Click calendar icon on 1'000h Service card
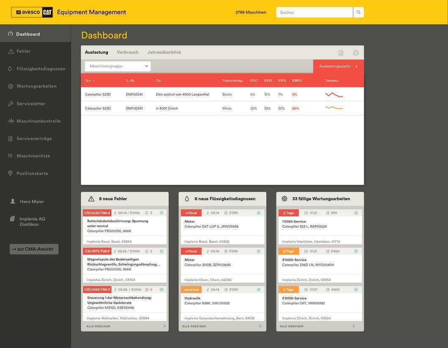The width and height of the screenshot is (448, 348). click(x=306, y=213)
